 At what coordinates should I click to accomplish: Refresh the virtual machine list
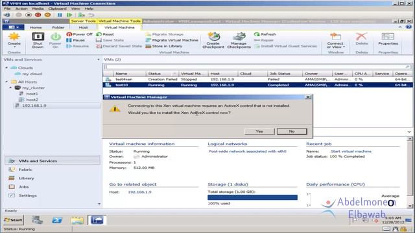(265, 34)
